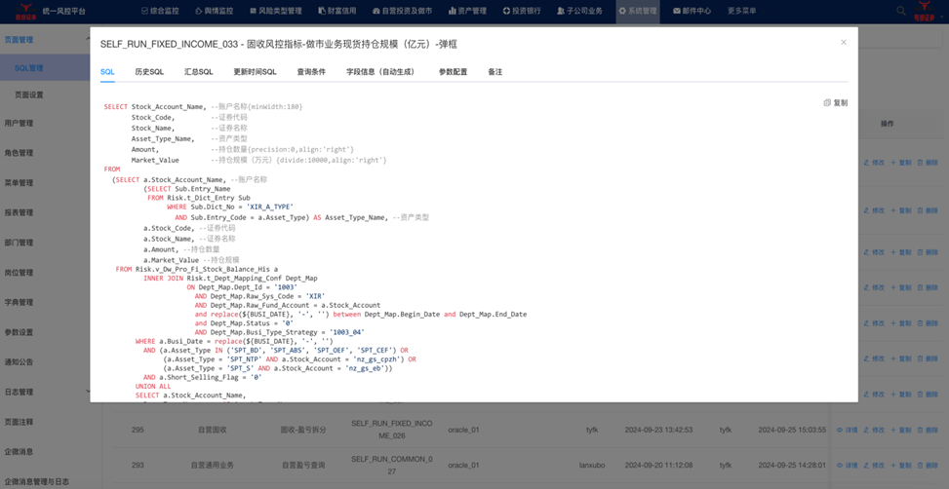Image resolution: width=949 pixels, height=489 pixels.
Task: Open 子公司业务 in top navigation
Action: [x=579, y=11]
